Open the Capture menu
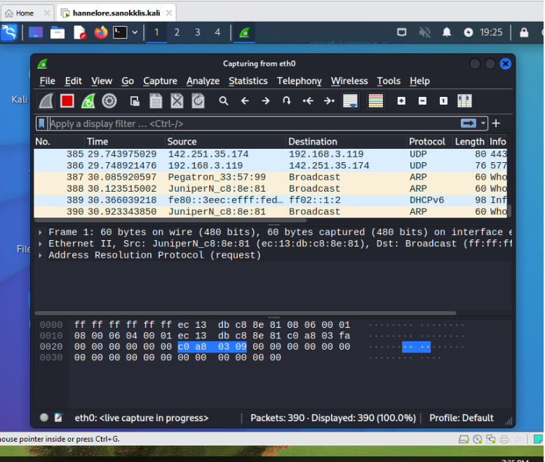This screenshot has height=462, width=545. [160, 81]
